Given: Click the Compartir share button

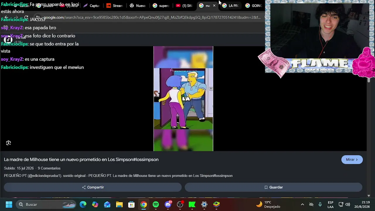Looking at the screenshot, I should coord(93,187).
